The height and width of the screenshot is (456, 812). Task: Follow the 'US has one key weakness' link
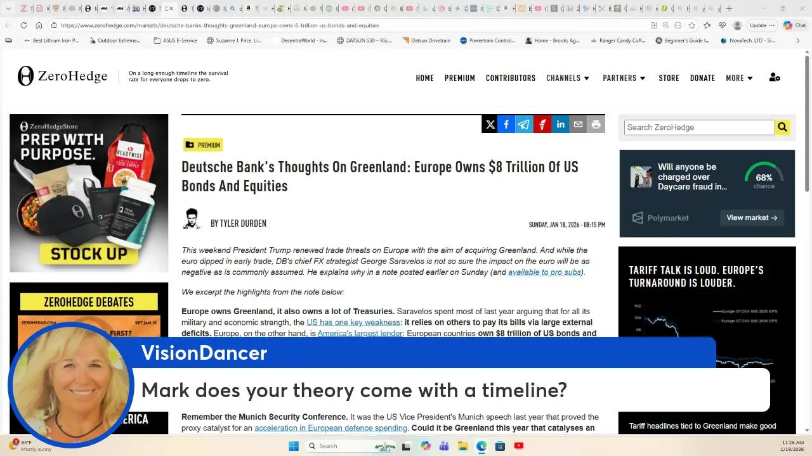tap(353, 322)
